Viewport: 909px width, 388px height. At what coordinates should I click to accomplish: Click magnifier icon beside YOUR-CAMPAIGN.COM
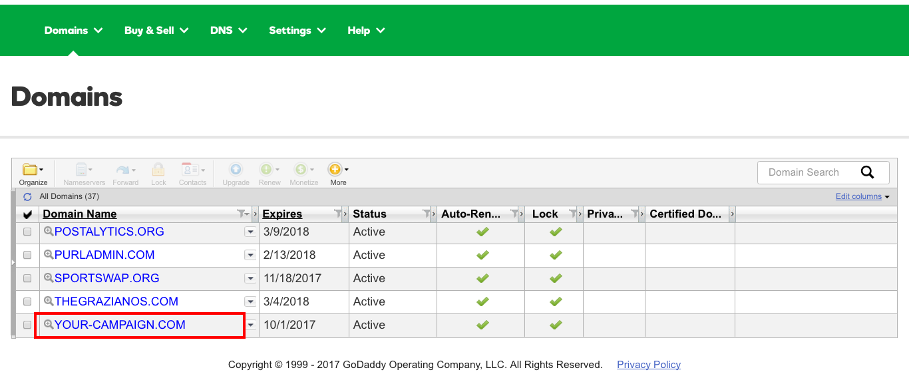pyautogui.click(x=49, y=325)
